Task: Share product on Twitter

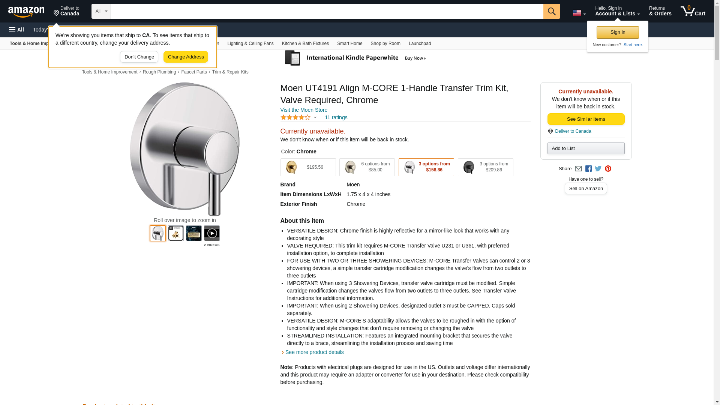Action: tap(598, 169)
